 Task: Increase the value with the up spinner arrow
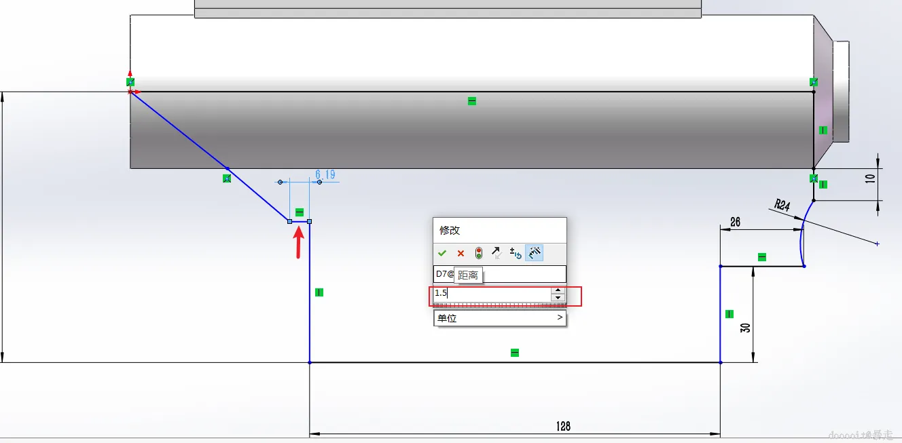558,290
